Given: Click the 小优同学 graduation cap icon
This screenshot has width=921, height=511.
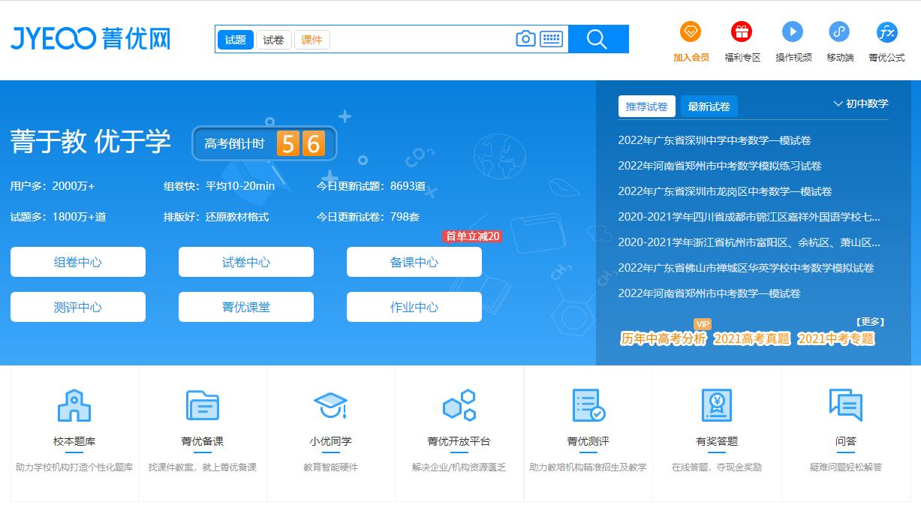Looking at the screenshot, I should point(330,405).
